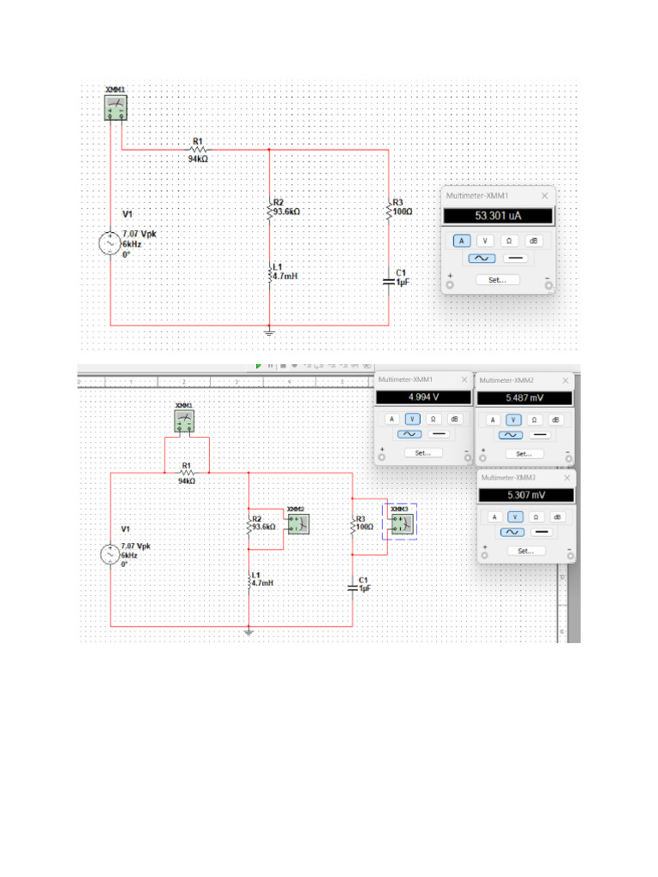Click the plus terminal of Multimeter-XMM2
The width and height of the screenshot is (658, 877).
483,458
